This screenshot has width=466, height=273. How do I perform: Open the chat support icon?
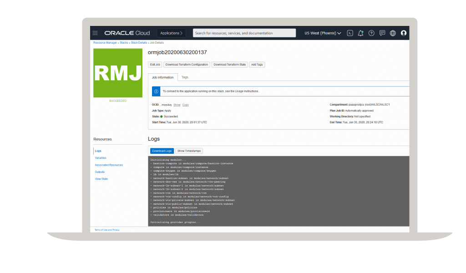click(x=382, y=33)
